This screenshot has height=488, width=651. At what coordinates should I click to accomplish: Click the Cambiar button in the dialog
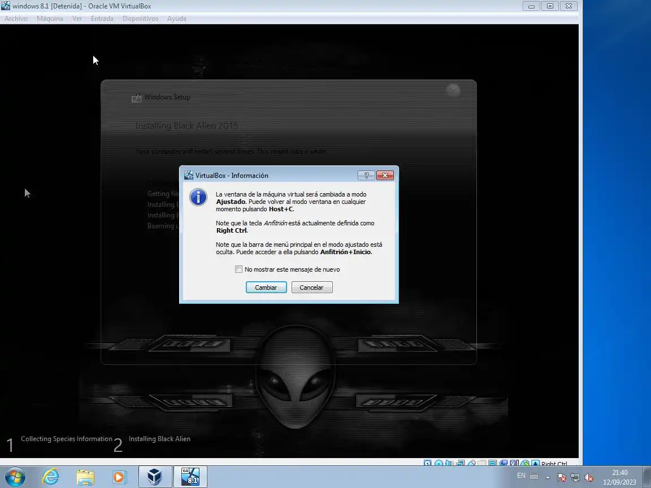click(x=266, y=287)
